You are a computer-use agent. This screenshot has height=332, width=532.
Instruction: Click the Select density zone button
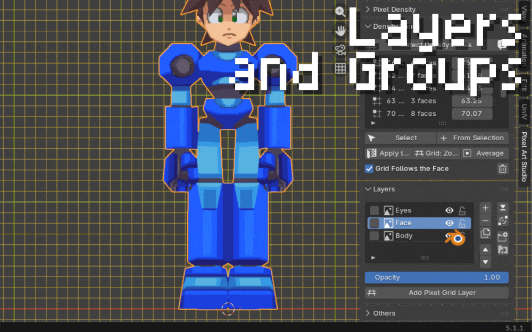pos(401,138)
